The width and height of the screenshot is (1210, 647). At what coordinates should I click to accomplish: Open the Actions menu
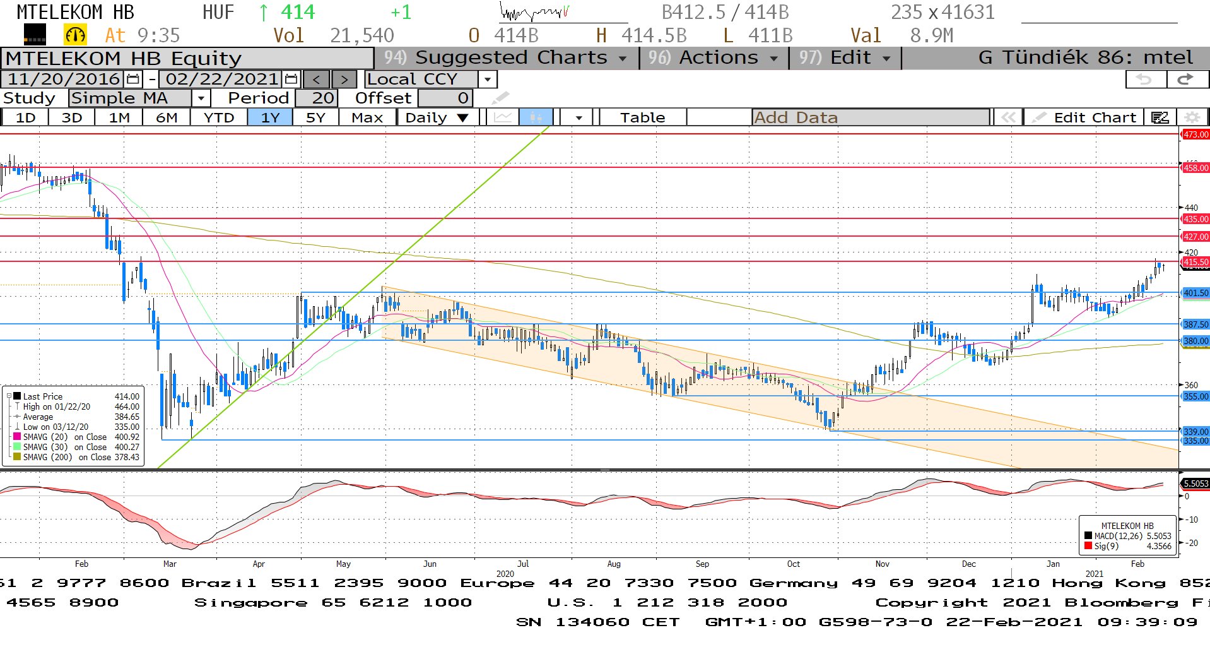pyautogui.click(x=714, y=58)
